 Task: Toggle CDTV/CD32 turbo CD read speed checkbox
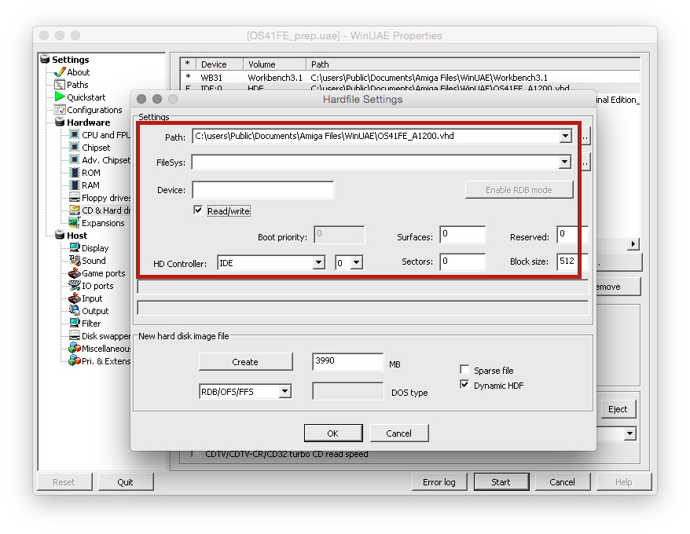pyautogui.click(x=196, y=453)
